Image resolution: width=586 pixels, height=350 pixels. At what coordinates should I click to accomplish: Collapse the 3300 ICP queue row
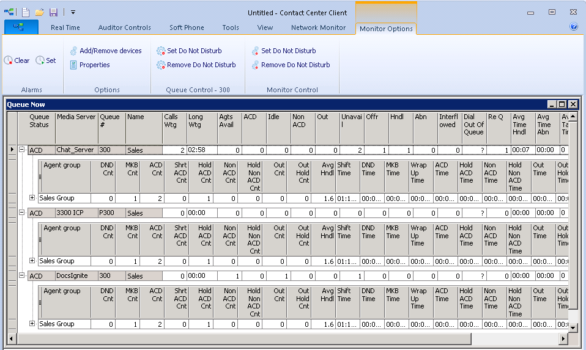tap(22, 213)
